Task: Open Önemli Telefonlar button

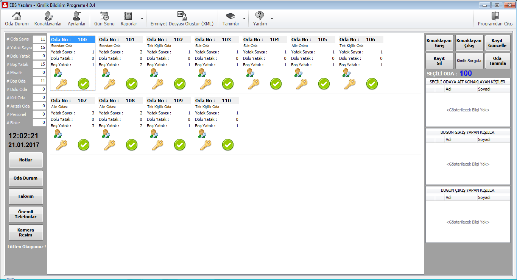Action: click(x=26, y=214)
